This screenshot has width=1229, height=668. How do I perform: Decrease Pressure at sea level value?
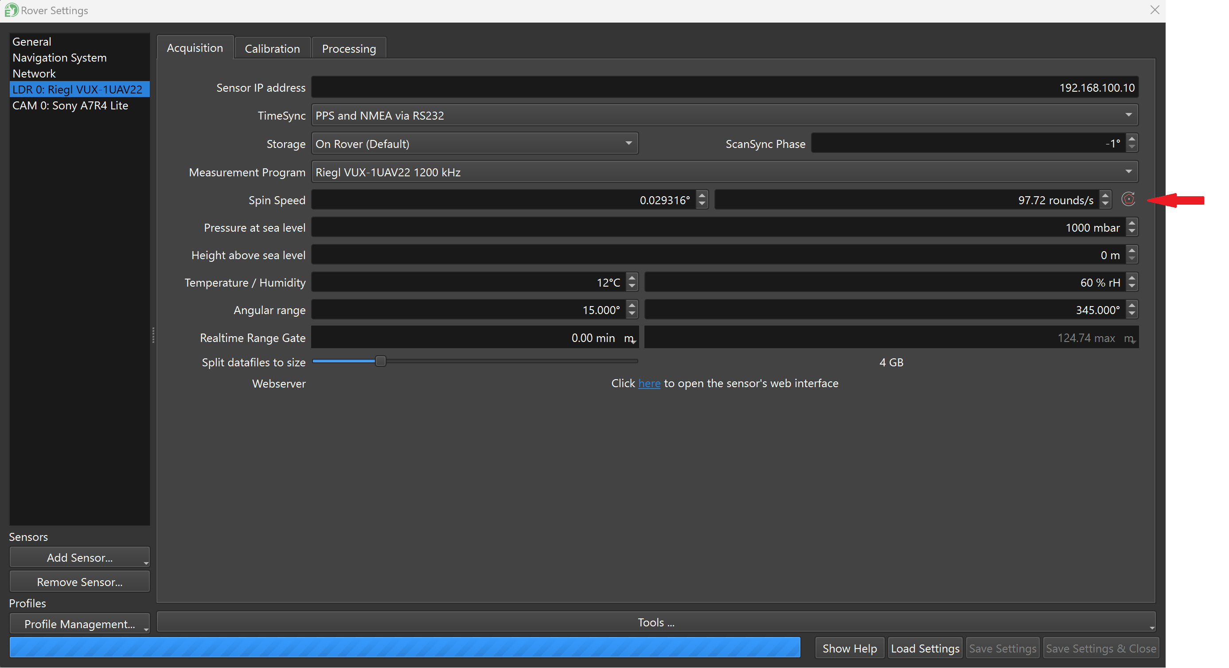1131,232
